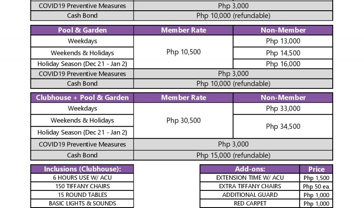Select the "15 ROUND TABLES" inclusion
This screenshot has height=208, width=364.
coord(82,195)
